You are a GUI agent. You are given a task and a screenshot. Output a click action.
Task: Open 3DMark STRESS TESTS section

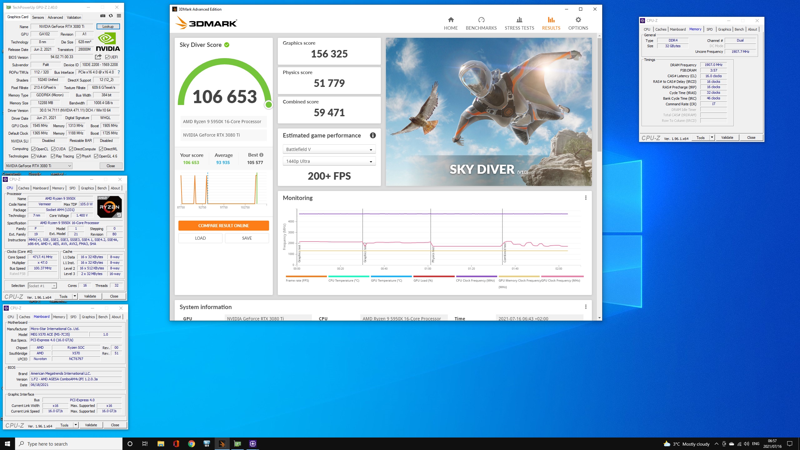pyautogui.click(x=519, y=24)
